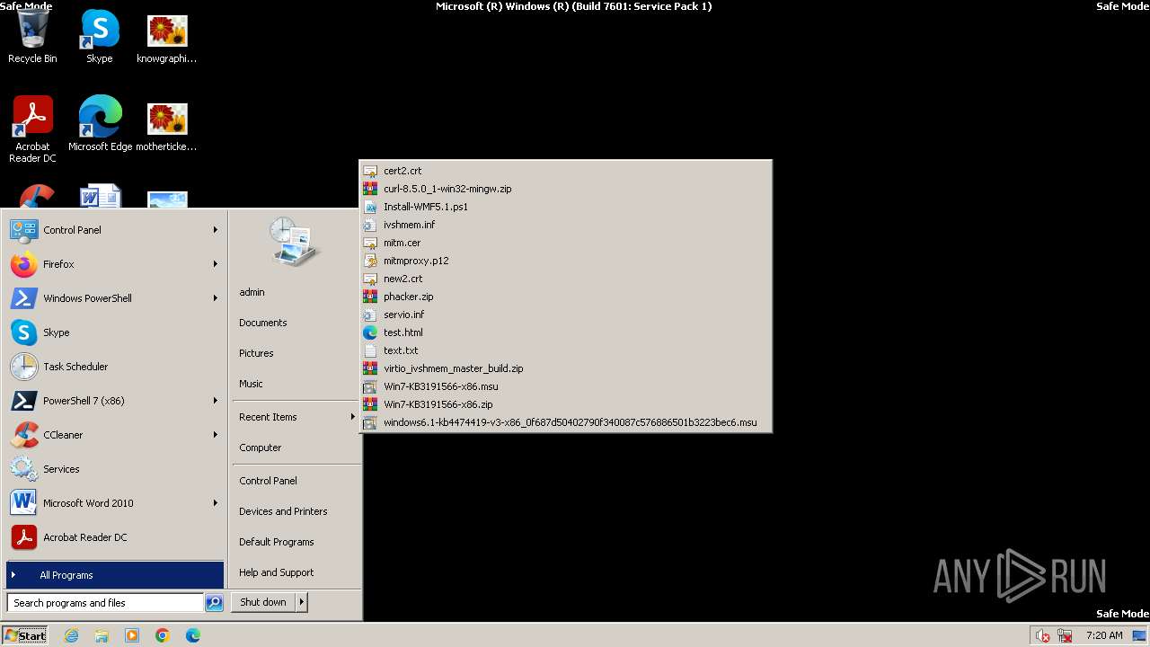
Task: Open Music from Start menu
Action: tap(296, 384)
